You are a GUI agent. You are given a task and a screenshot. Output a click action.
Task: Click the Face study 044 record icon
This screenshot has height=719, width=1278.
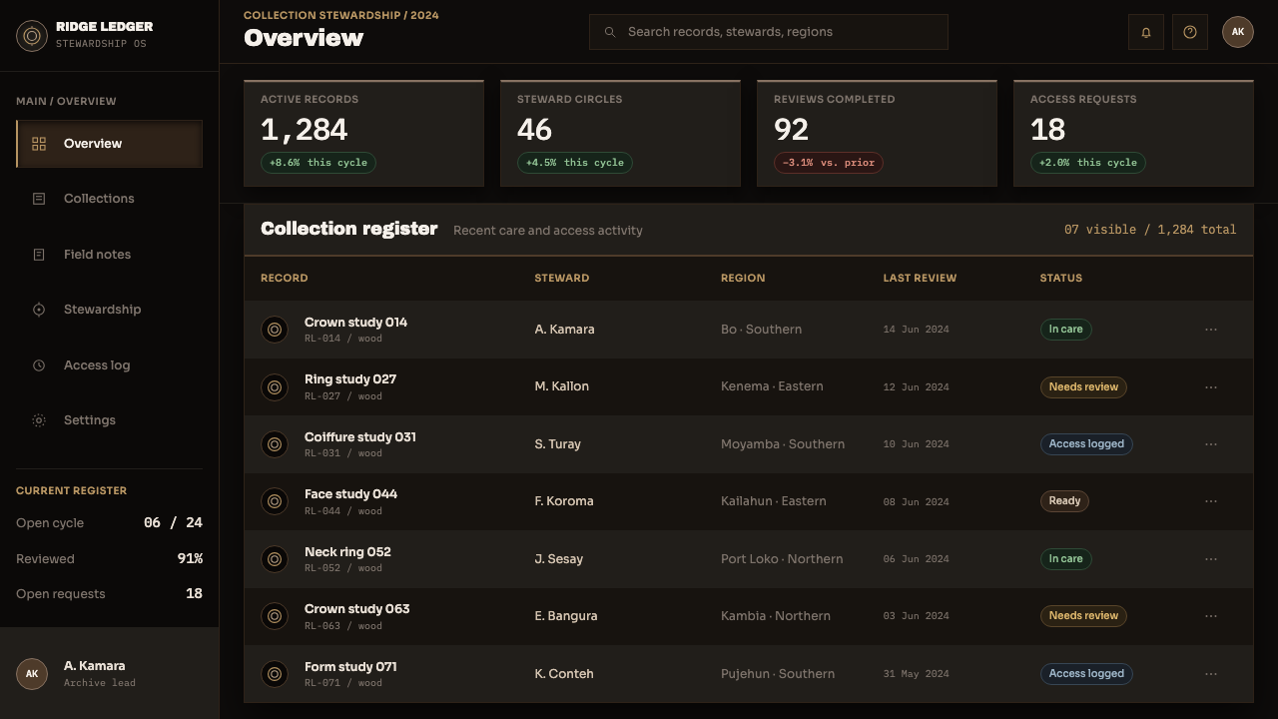point(275,501)
